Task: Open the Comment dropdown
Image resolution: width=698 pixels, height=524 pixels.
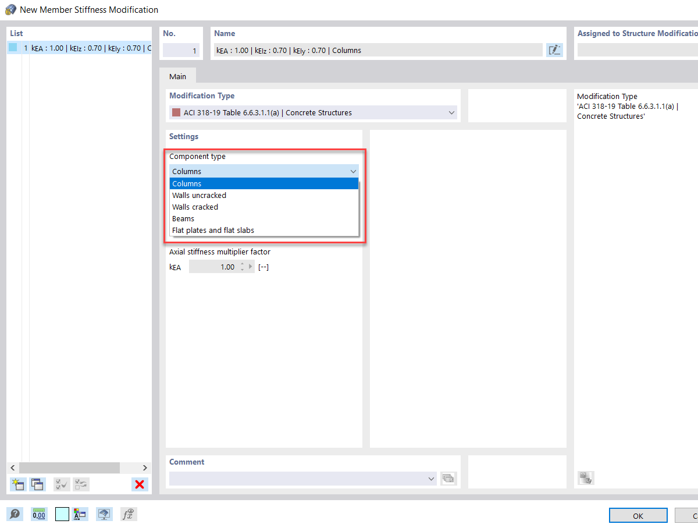Action: pyautogui.click(x=431, y=478)
